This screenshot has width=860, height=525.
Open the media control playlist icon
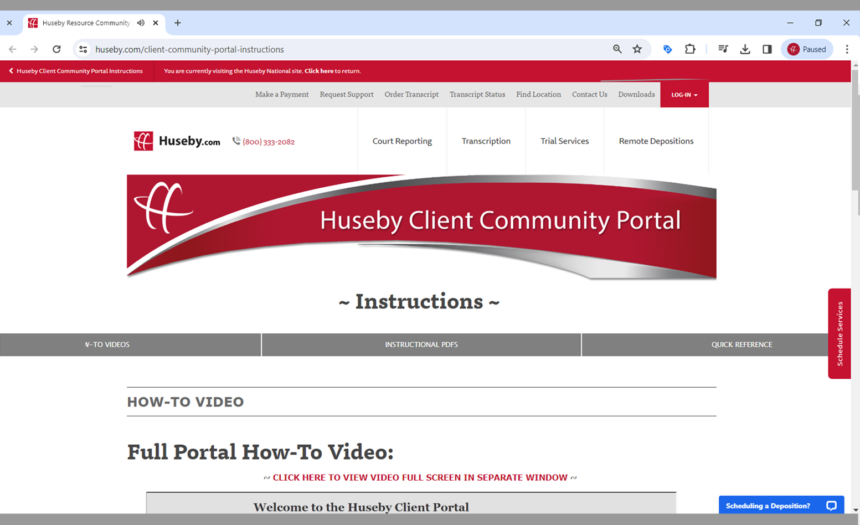point(723,49)
